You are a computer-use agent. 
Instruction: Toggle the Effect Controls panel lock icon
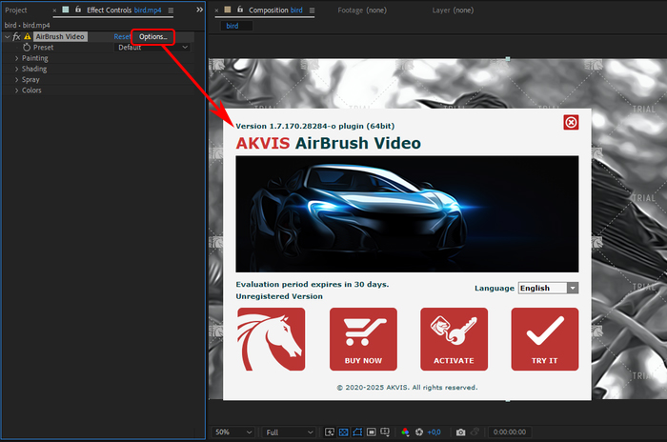[x=78, y=10]
